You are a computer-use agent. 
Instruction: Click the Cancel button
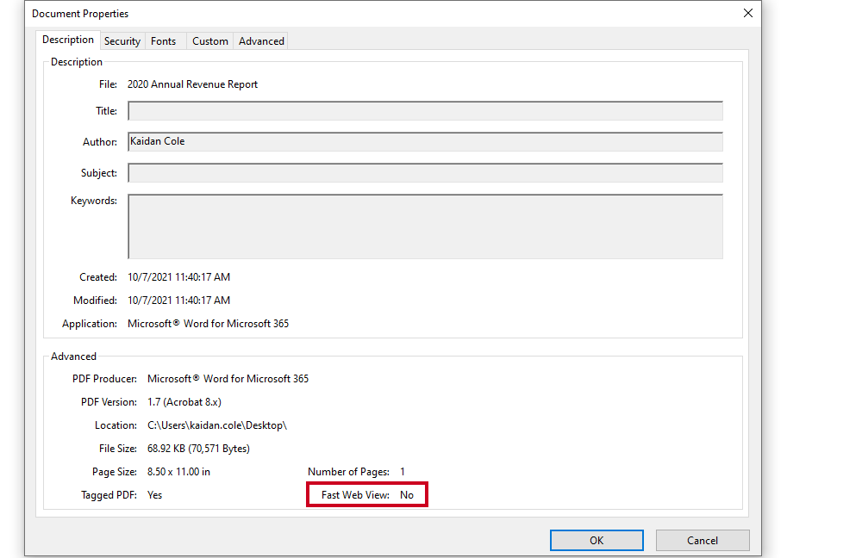coord(702,541)
